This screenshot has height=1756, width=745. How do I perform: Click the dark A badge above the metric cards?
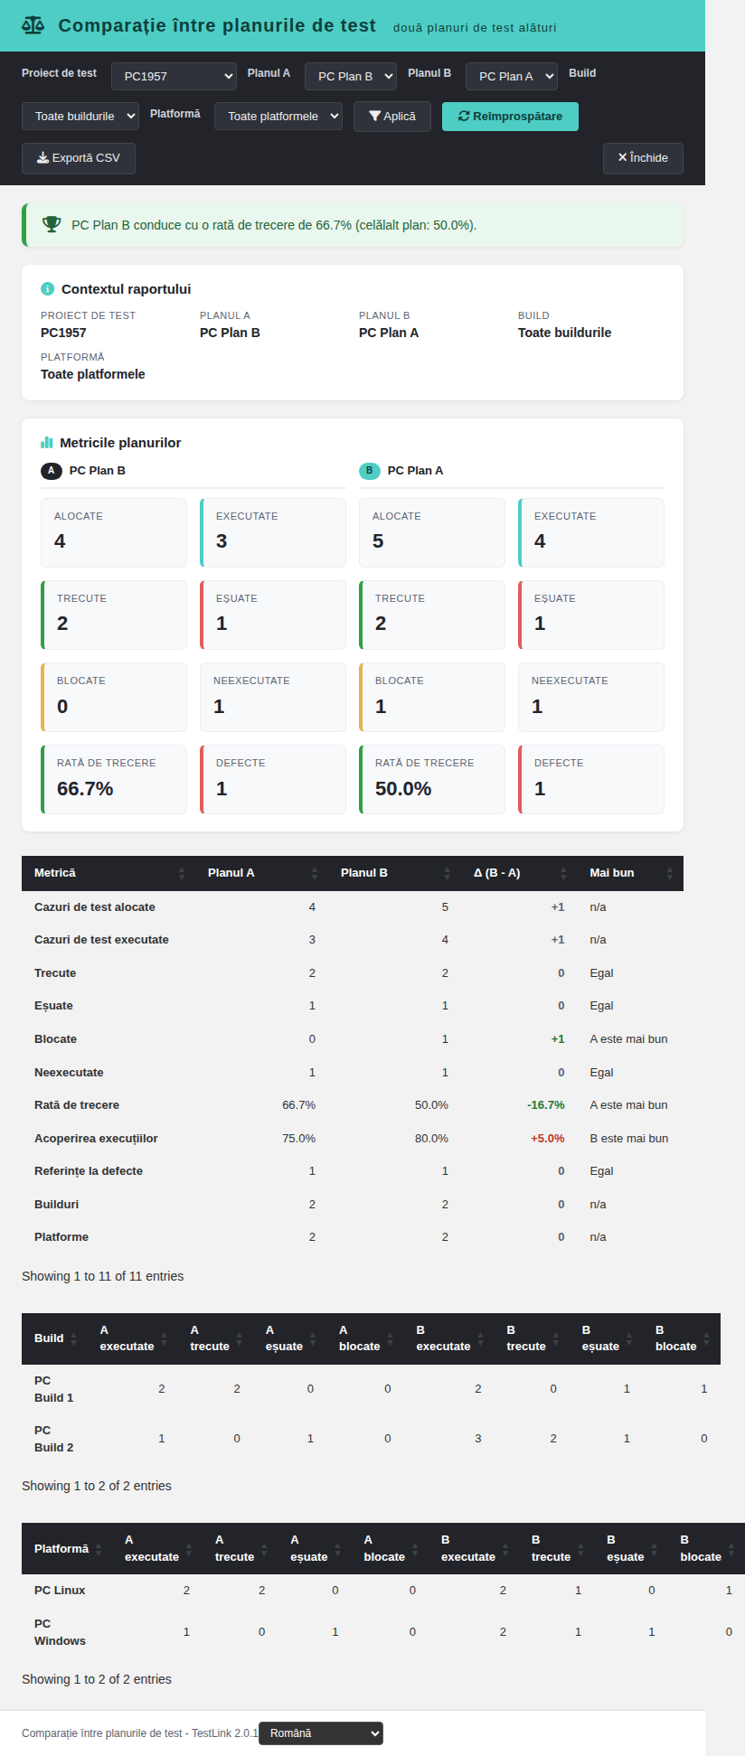(x=52, y=471)
